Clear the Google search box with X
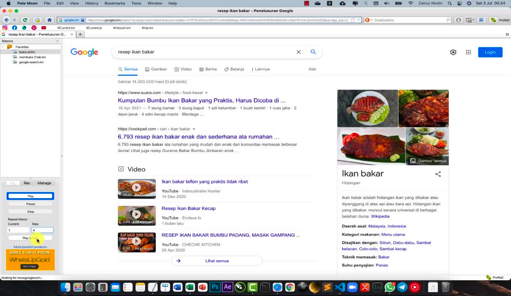This screenshot has width=511, height=296. coord(299,52)
